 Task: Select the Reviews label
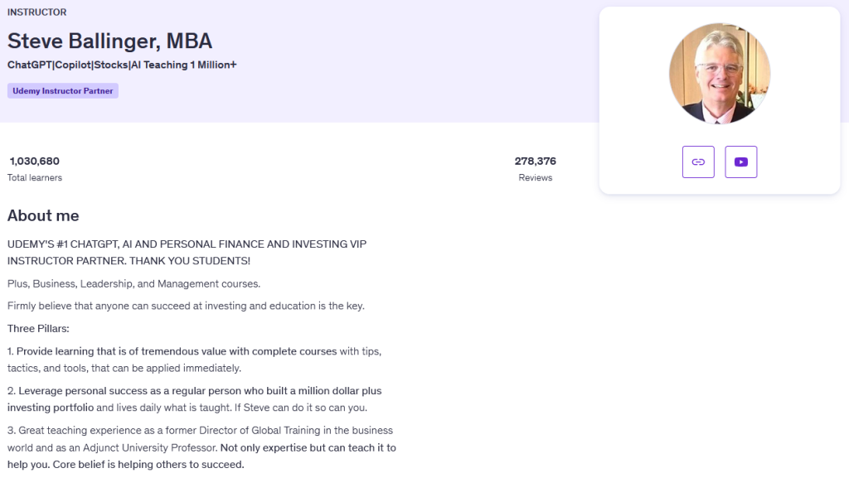[x=535, y=177]
